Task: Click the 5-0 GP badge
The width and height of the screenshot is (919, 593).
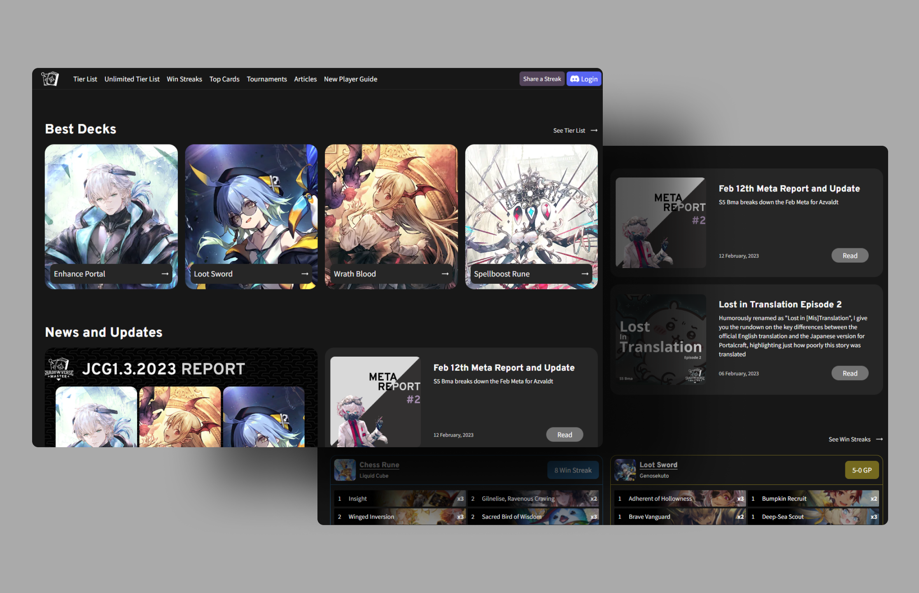Action: (861, 470)
